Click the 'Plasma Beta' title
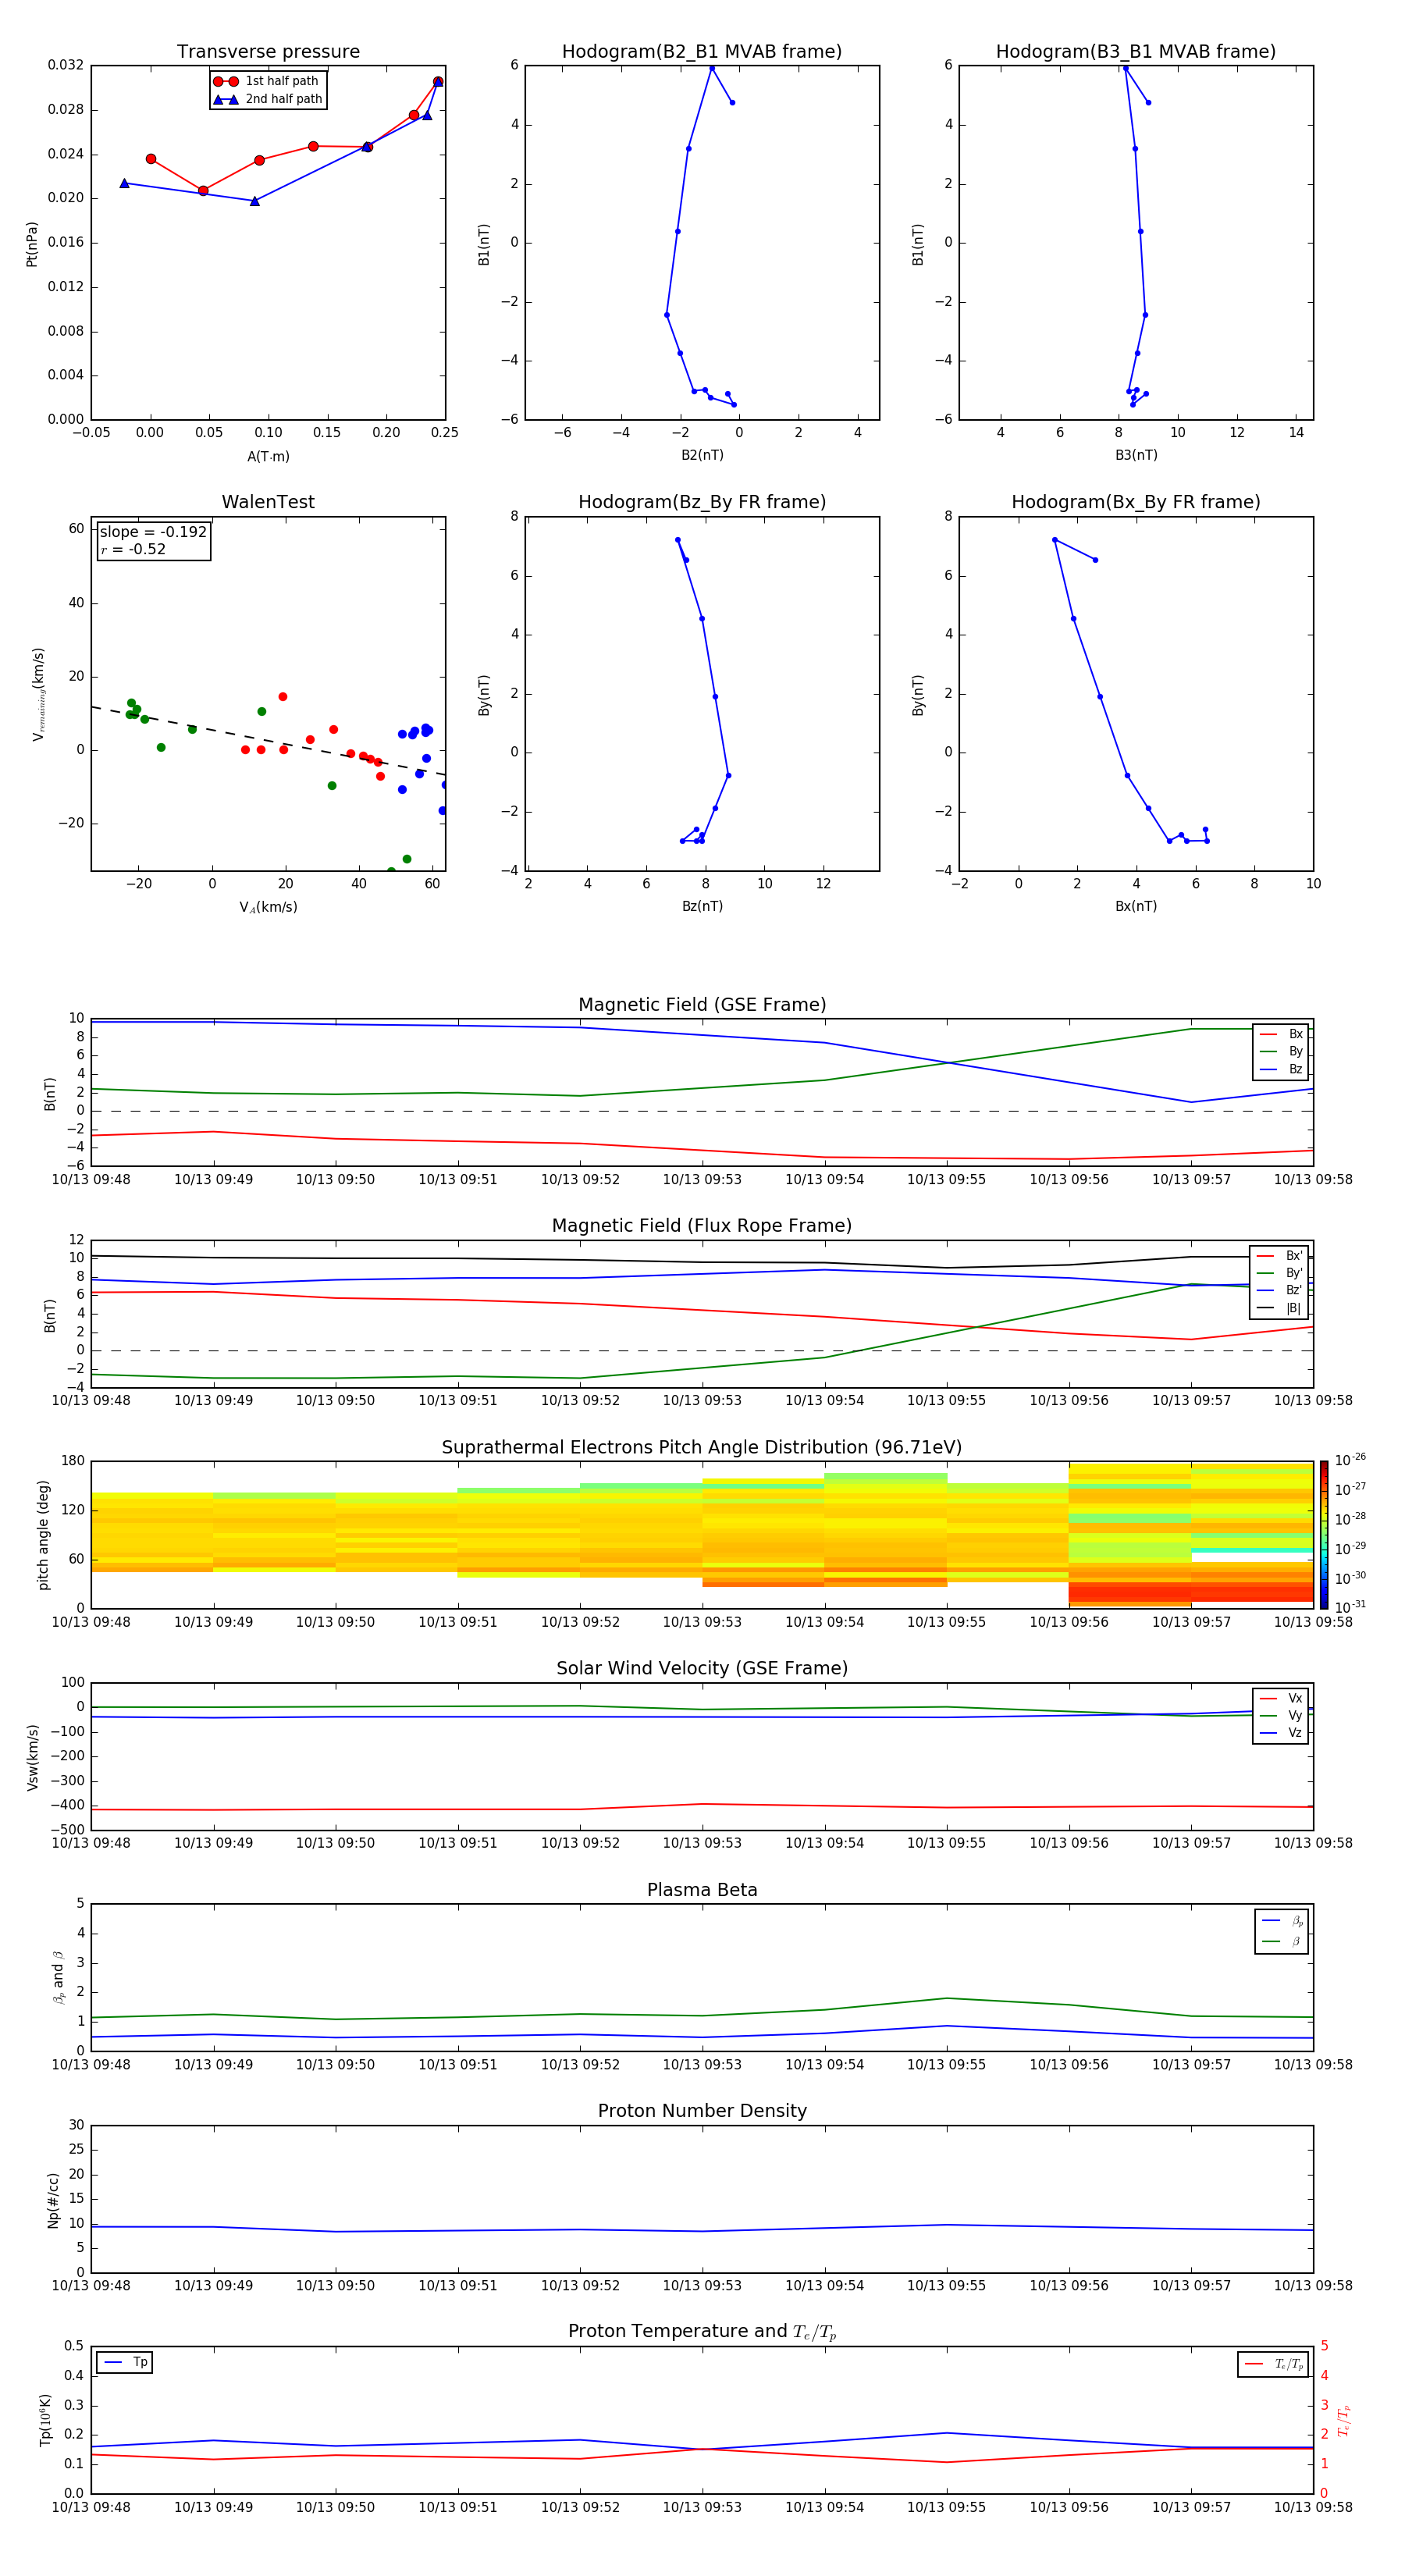1405x2576 pixels. click(702, 1890)
